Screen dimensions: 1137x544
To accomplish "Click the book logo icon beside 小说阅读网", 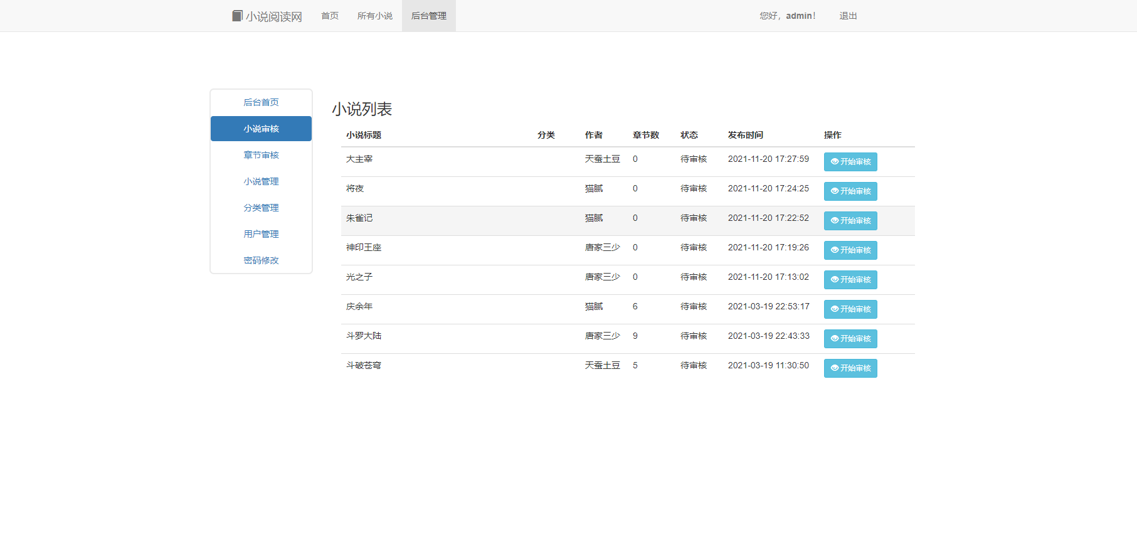I will (237, 16).
